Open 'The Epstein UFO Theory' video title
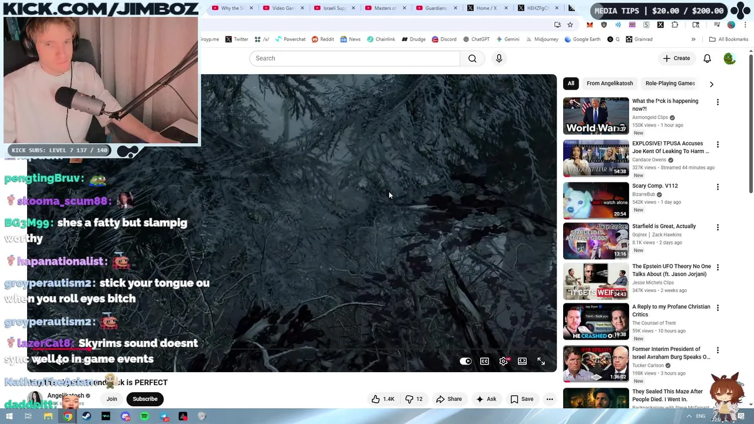754x424 pixels. point(672,270)
